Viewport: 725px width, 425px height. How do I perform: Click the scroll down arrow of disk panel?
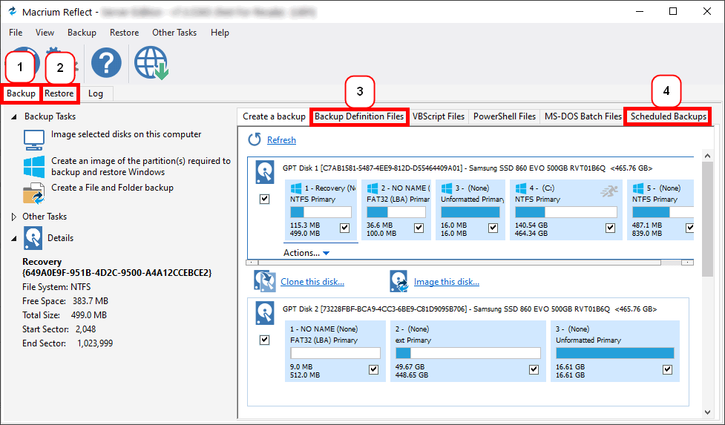coord(707,412)
